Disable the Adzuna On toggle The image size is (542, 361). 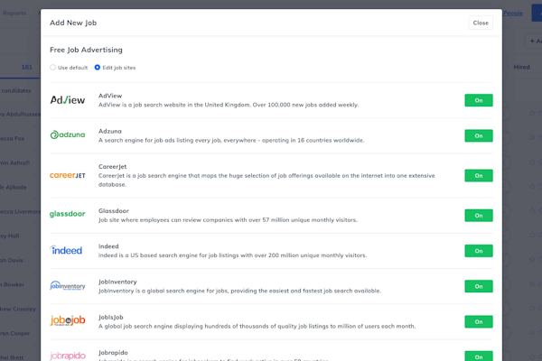pyautogui.click(x=478, y=135)
